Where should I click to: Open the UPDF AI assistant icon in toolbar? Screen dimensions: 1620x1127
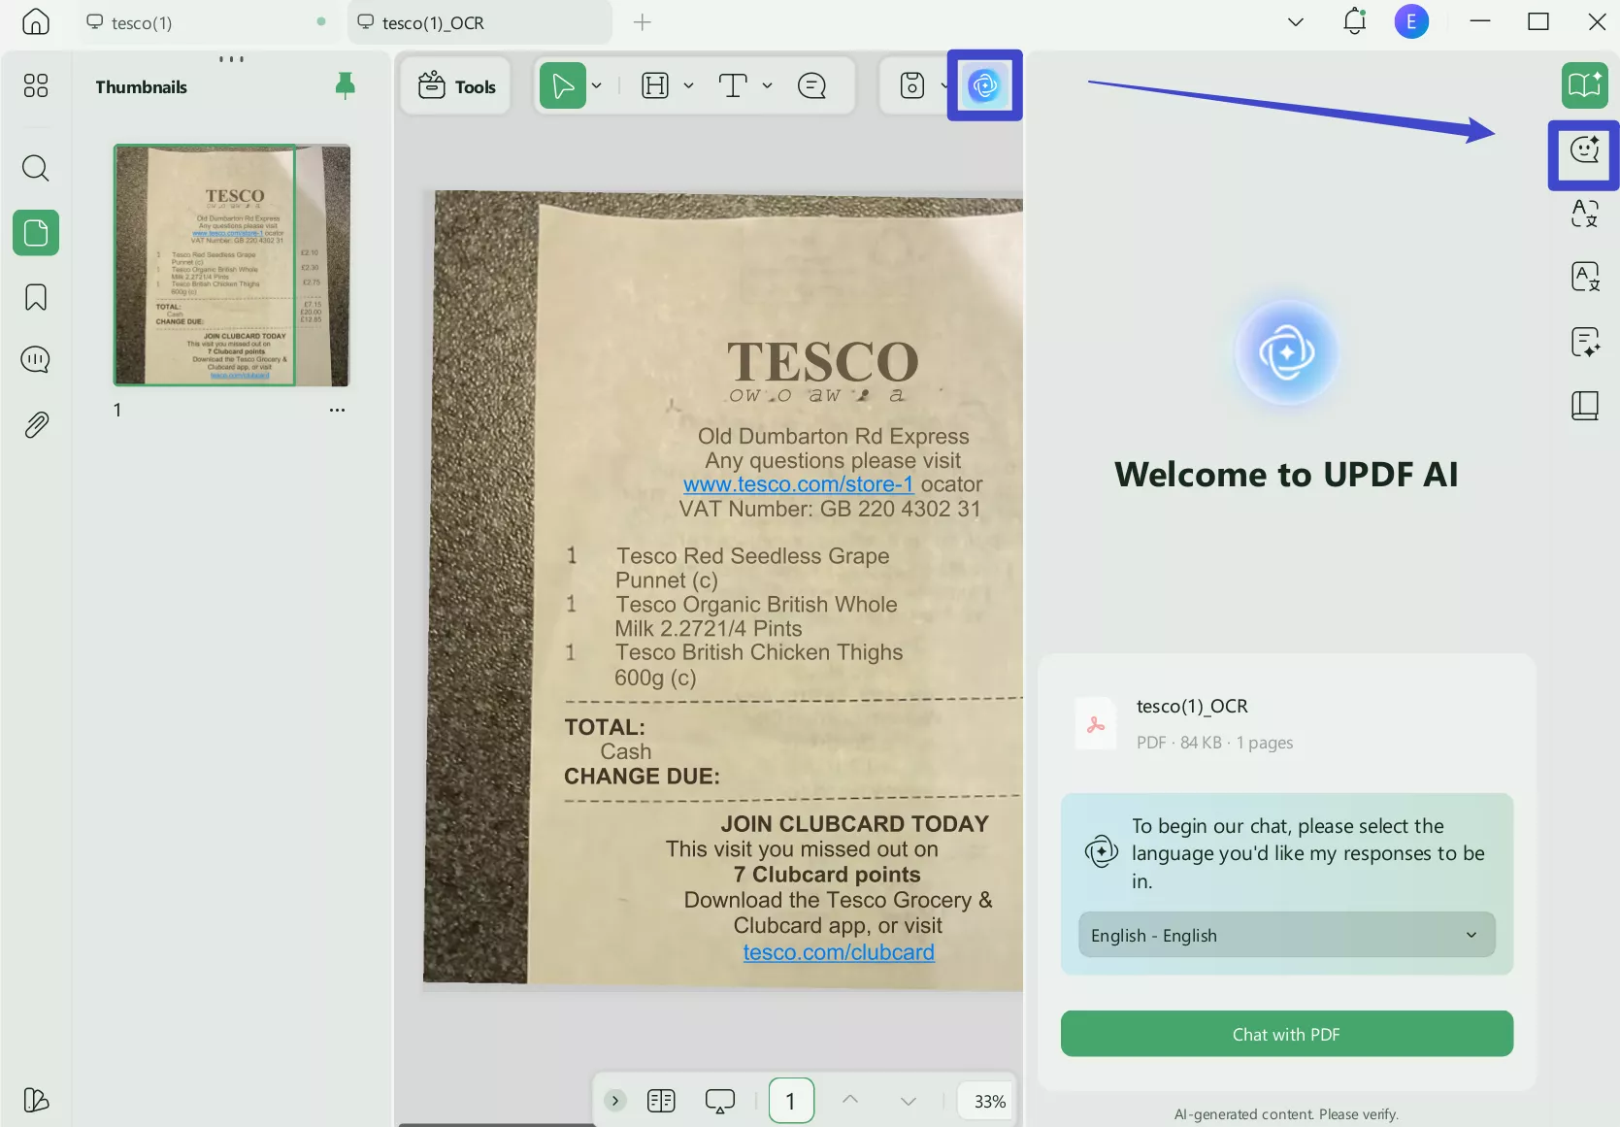pyautogui.click(x=984, y=86)
